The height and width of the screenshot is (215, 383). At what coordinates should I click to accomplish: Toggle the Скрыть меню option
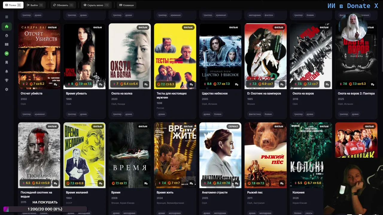coord(96,5)
